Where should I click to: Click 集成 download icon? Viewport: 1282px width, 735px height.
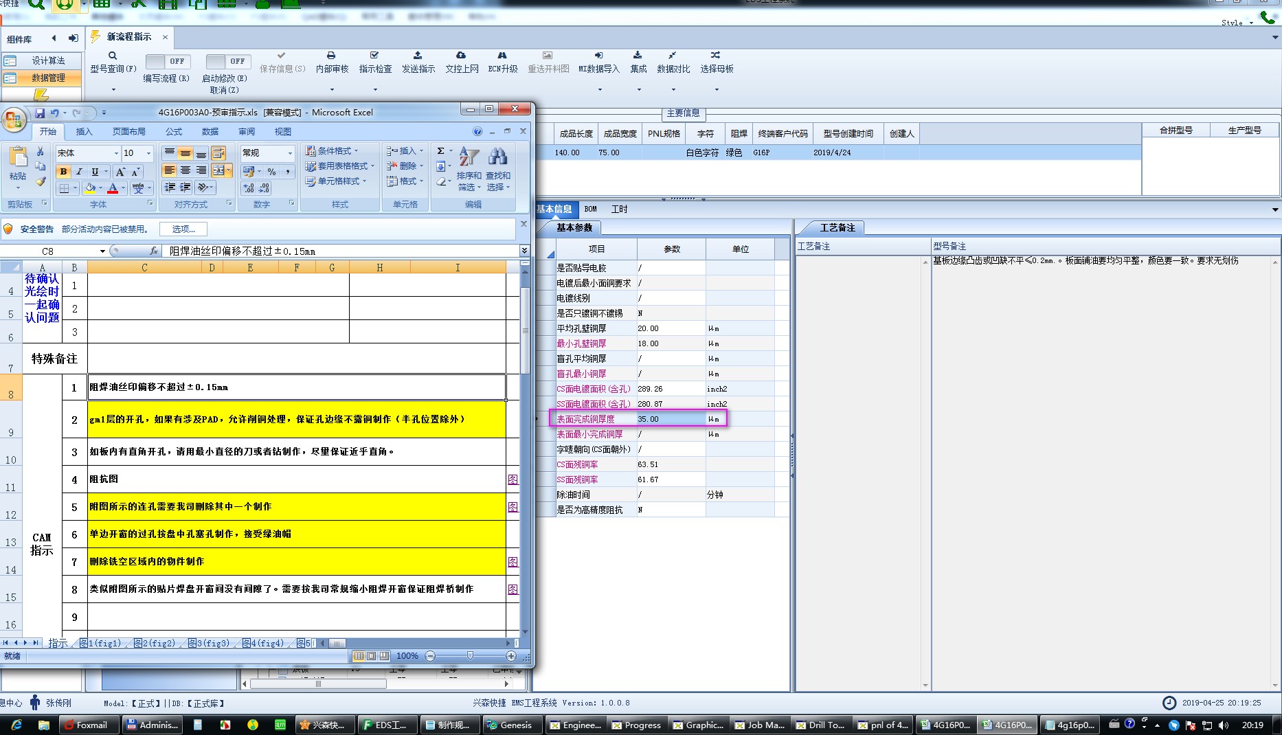click(x=638, y=55)
